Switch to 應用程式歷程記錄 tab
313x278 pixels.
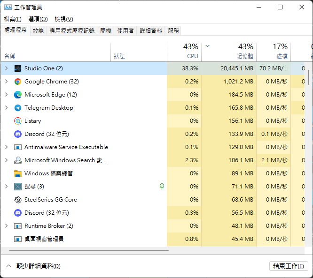click(72, 30)
